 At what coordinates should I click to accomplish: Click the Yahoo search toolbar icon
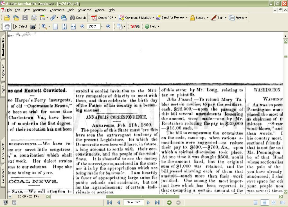[135, 27]
